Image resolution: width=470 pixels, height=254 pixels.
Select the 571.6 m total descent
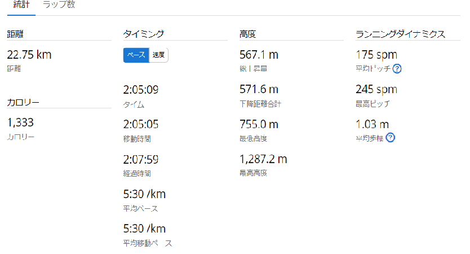pyautogui.click(x=259, y=89)
